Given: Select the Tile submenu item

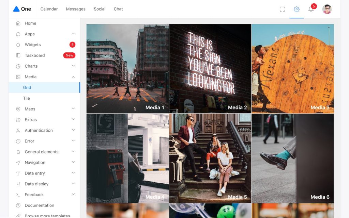Looking at the screenshot, I should click(44, 98).
